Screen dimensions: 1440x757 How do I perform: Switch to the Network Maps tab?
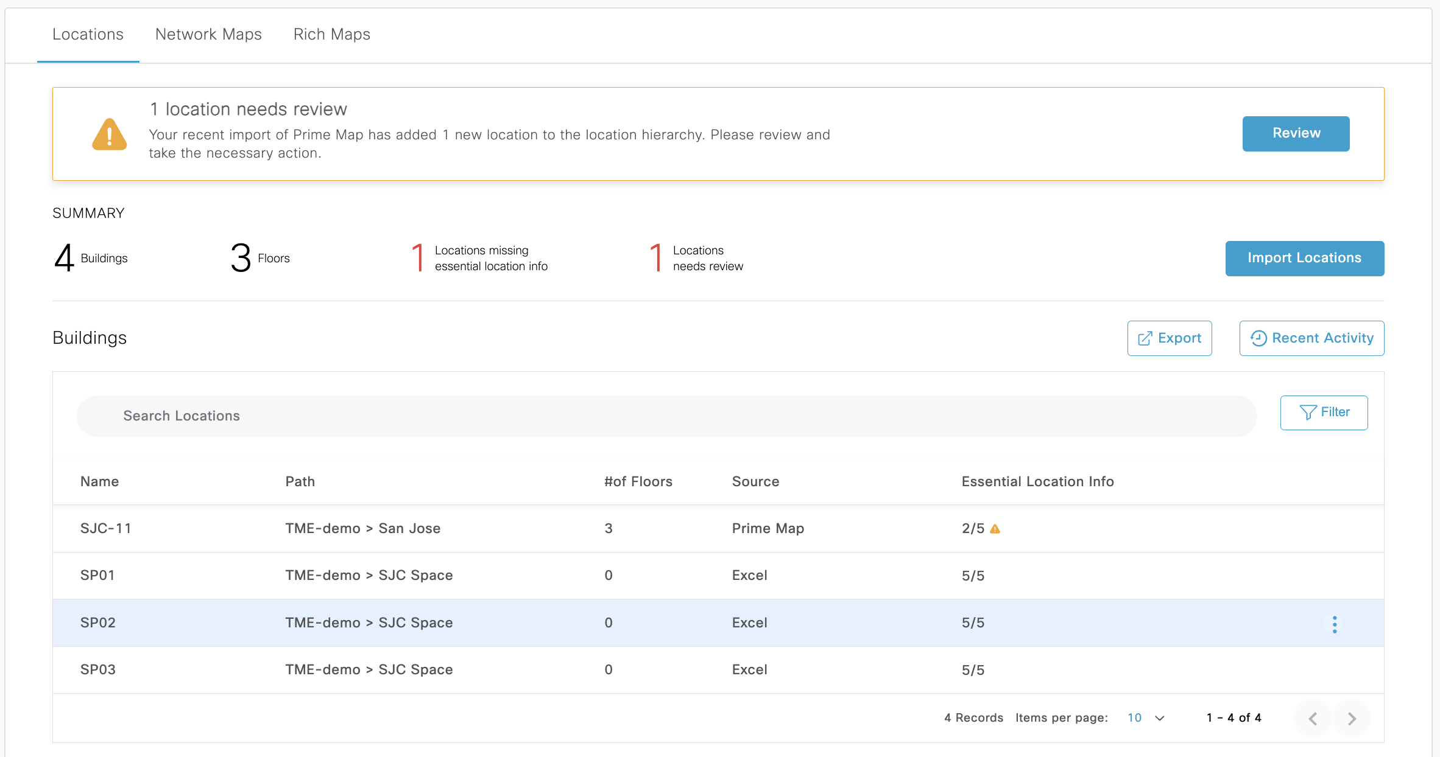(208, 35)
